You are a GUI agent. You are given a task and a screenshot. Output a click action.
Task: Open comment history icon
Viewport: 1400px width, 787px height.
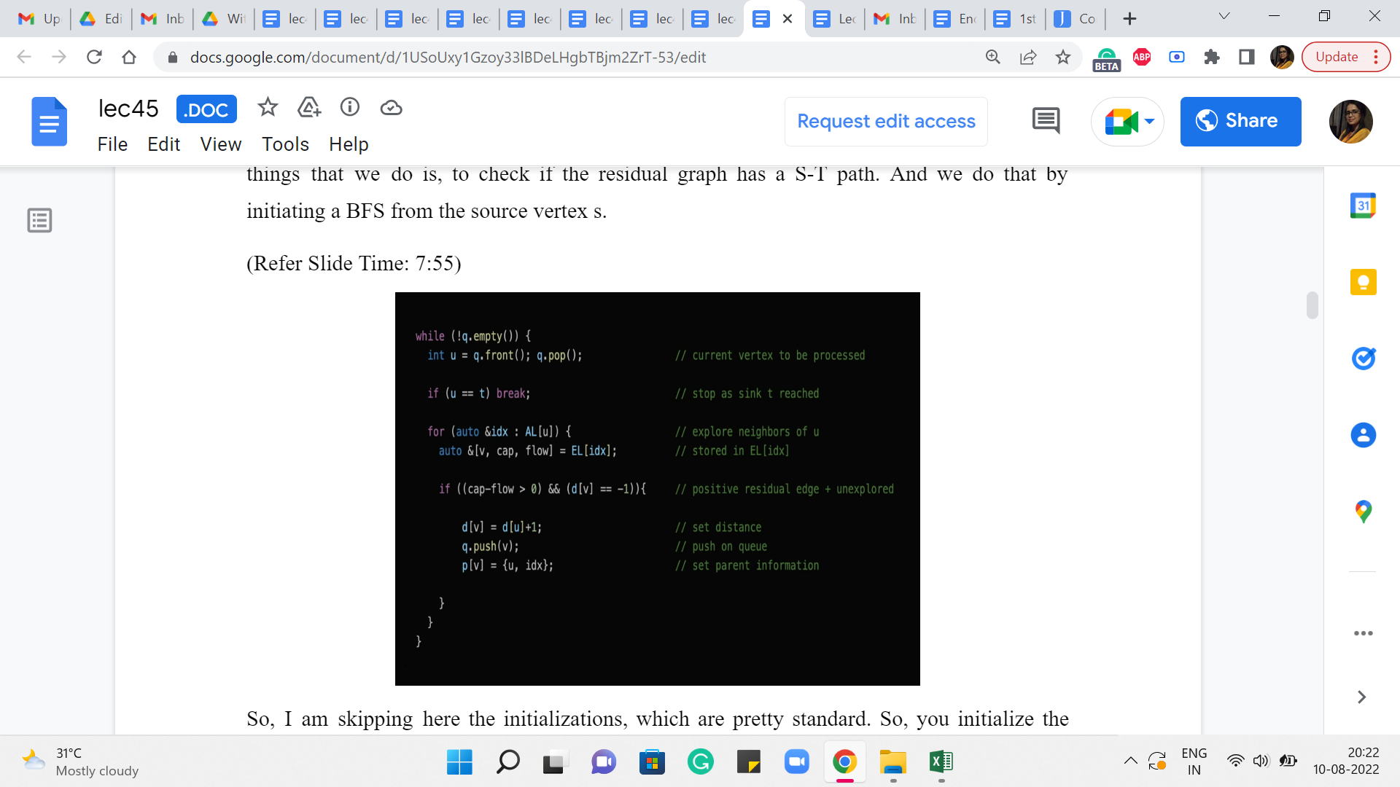(x=1046, y=121)
